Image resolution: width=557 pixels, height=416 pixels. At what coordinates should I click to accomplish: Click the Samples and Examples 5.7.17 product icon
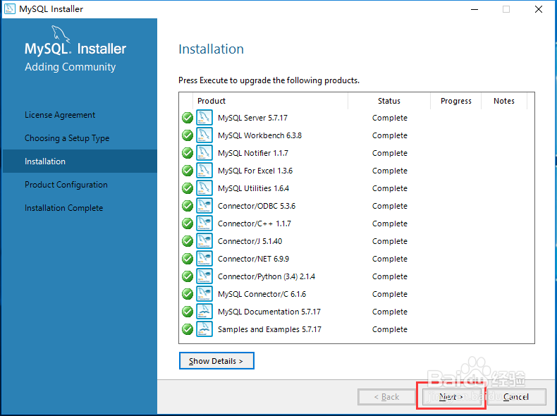coord(204,329)
